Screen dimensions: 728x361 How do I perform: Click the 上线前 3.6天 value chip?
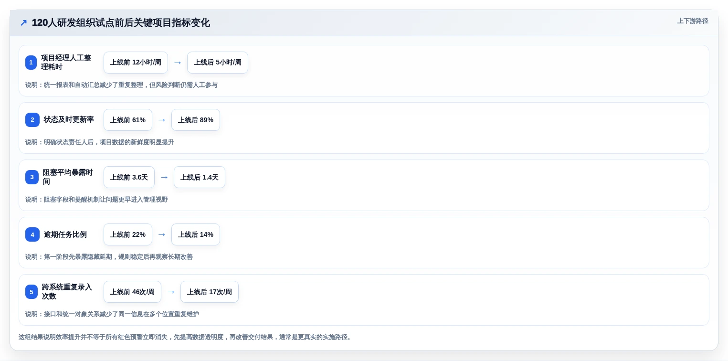point(129,177)
